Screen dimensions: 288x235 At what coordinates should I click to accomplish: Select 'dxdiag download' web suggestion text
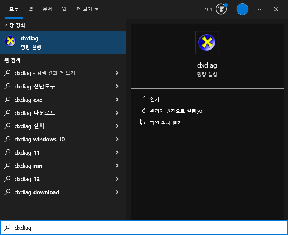37,192
